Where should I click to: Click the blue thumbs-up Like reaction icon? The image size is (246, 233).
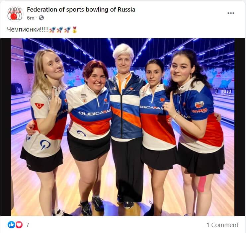(11, 225)
